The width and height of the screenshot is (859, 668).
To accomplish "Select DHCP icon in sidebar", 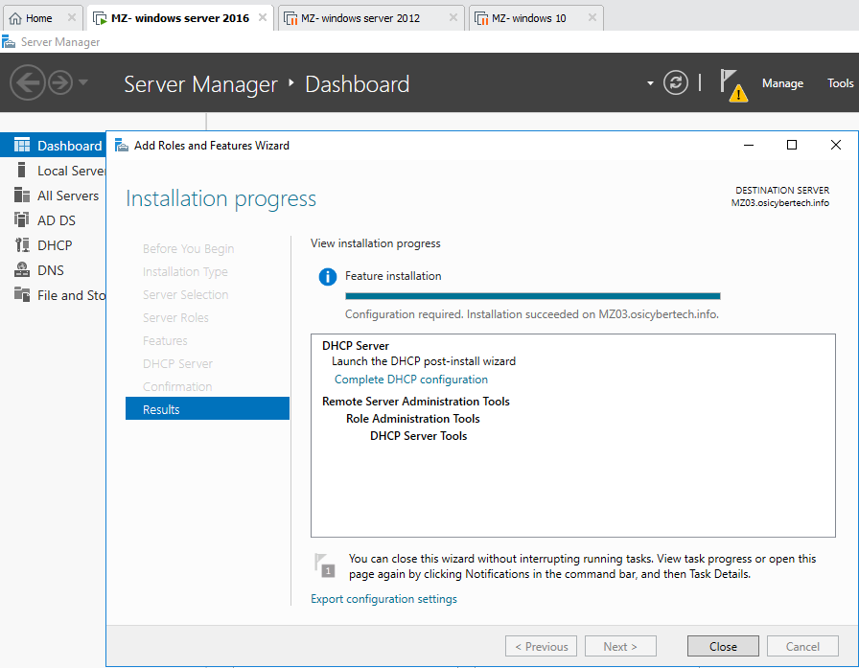I will tap(22, 244).
